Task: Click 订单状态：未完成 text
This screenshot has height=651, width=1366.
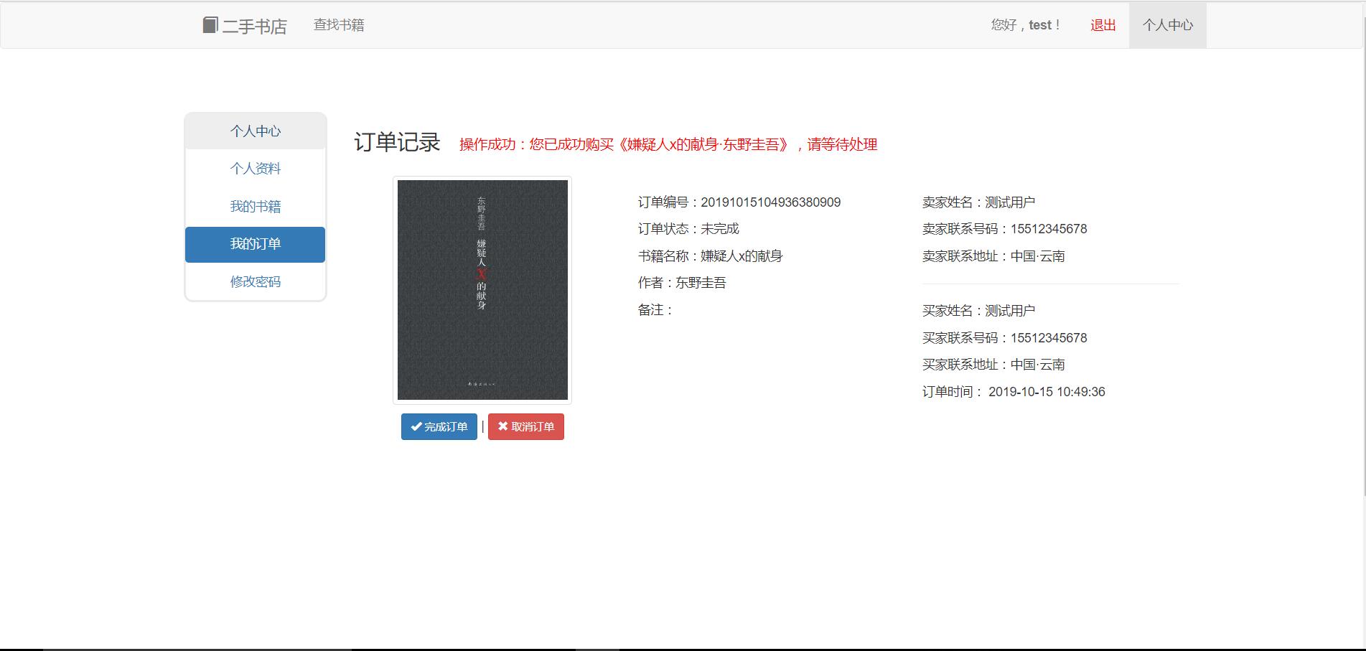Action: tap(688, 229)
